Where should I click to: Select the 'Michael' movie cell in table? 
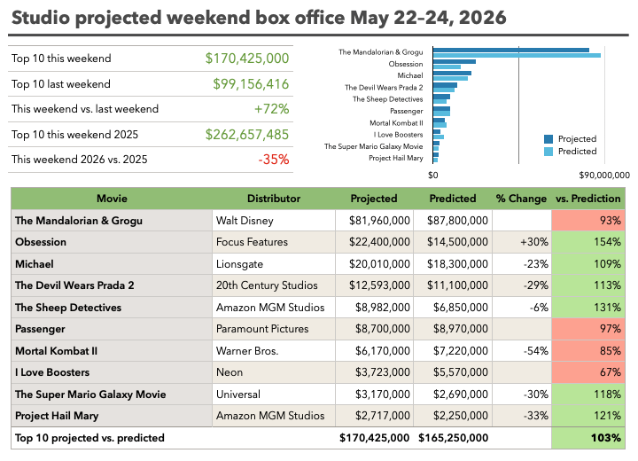(112, 264)
